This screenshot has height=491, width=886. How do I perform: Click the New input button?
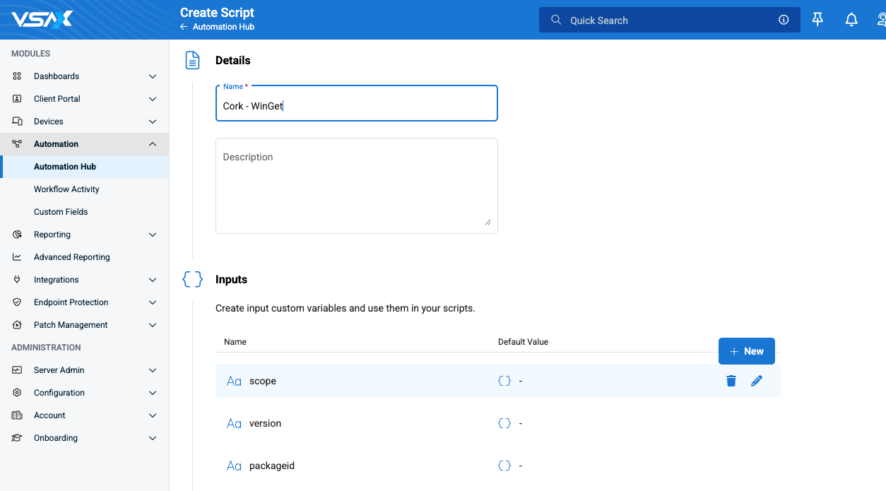[747, 351]
